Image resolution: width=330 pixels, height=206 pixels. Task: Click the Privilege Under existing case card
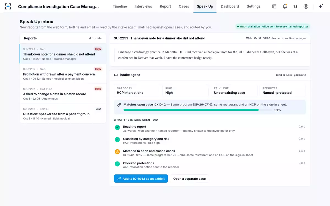(234, 91)
